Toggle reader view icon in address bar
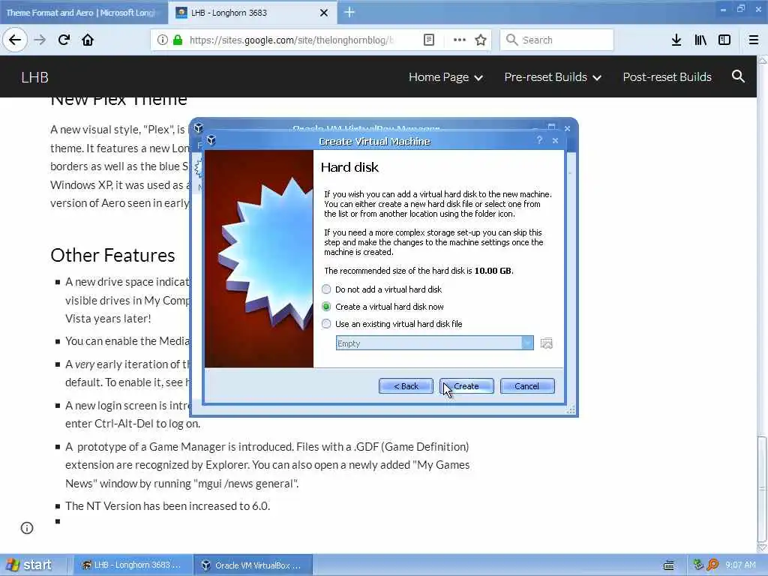This screenshot has height=576, width=768. [428, 40]
